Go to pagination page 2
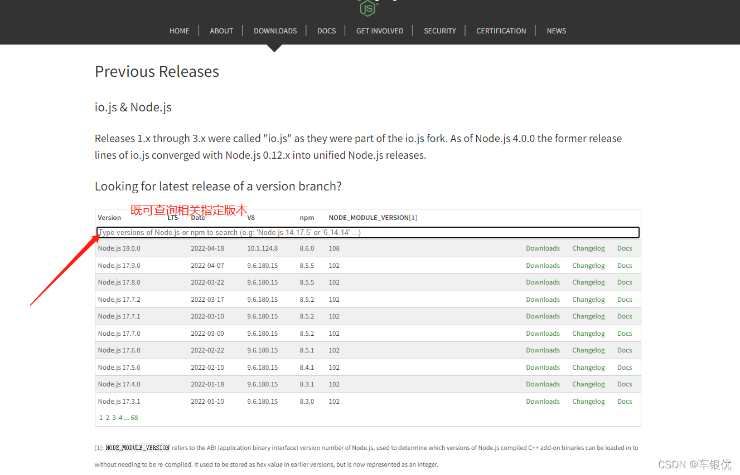 (108, 418)
